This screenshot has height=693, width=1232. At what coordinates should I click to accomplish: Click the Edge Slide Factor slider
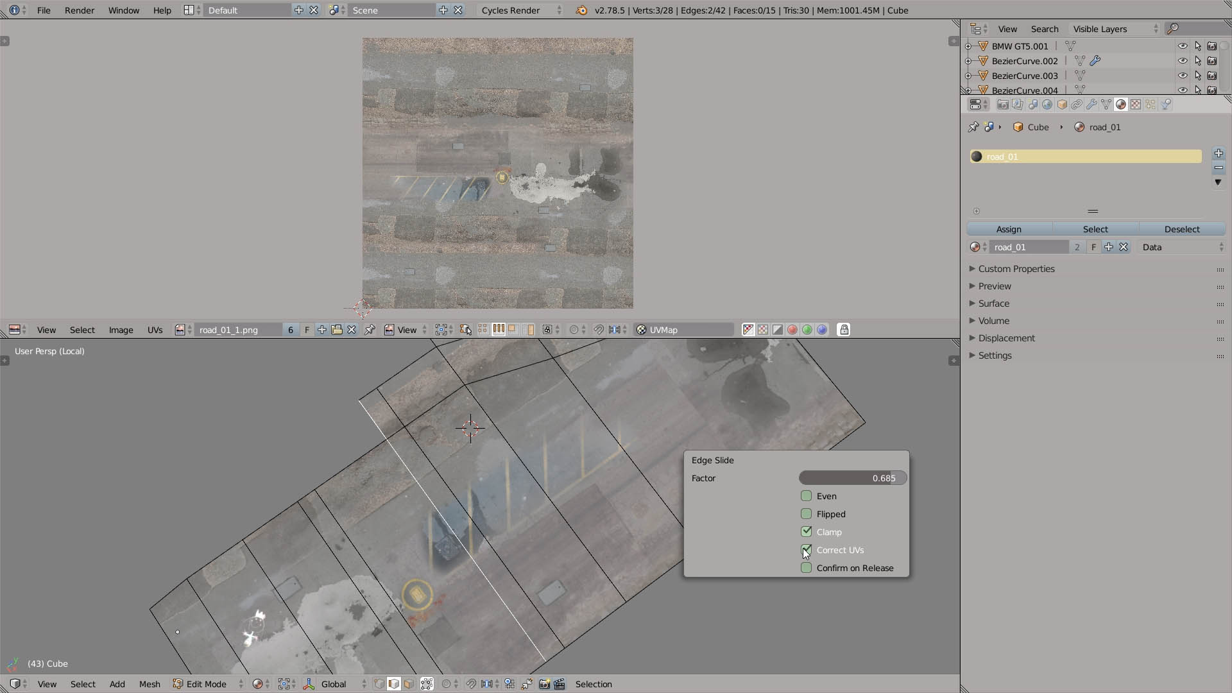coord(852,478)
